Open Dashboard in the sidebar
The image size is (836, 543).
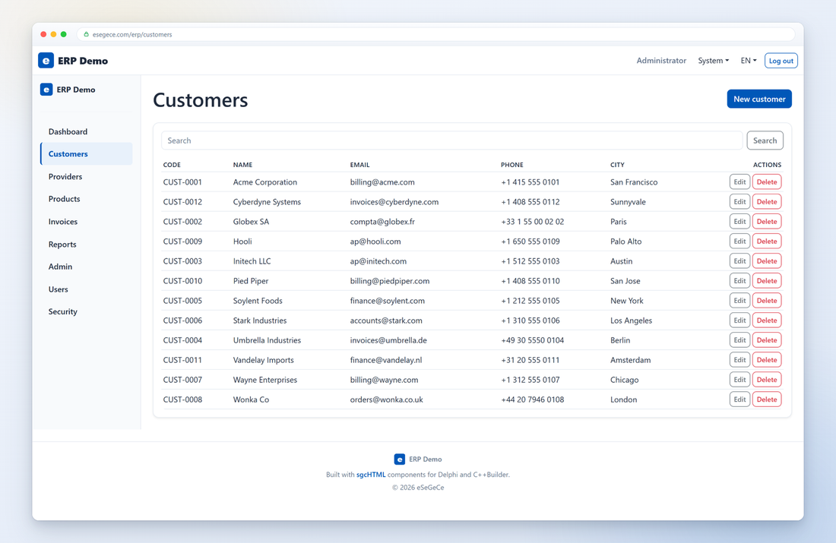coord(87,131)
